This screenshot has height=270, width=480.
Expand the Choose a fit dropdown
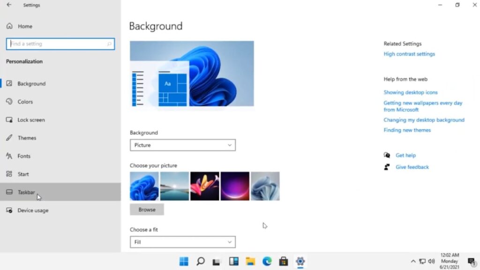click(x=183, y=242)
